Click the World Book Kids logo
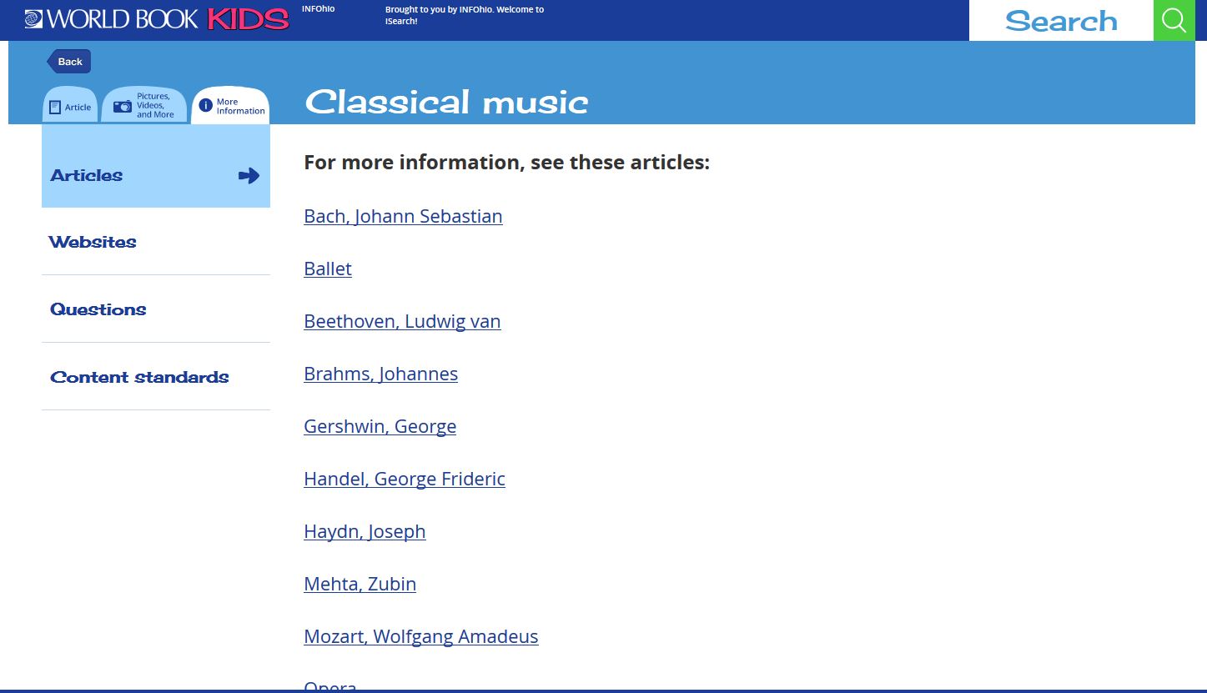The image size is (1207, 693). pos(157,19)
